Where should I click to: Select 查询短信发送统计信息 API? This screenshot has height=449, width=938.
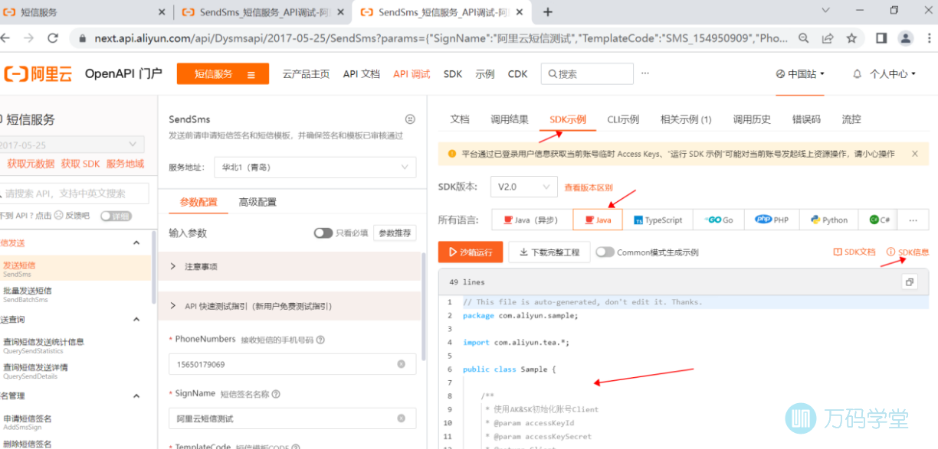pyautogui.click(x=75, y=346)
